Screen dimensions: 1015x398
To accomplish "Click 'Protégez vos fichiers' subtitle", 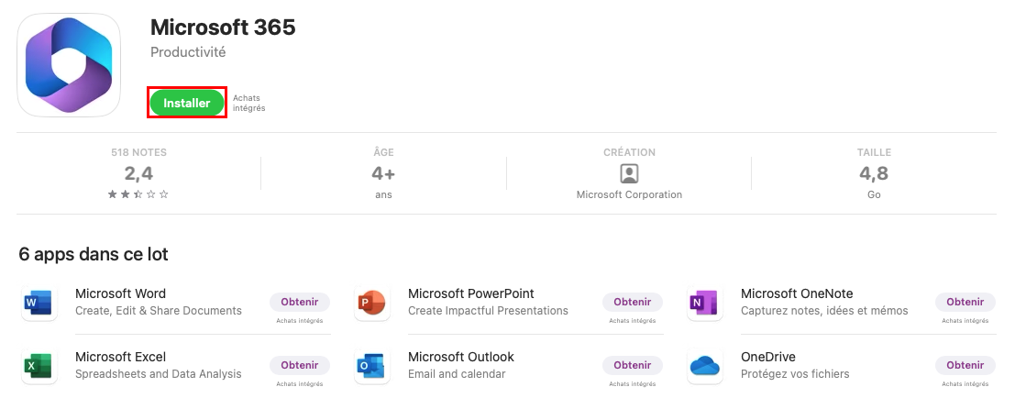I will tap(795, 374).
